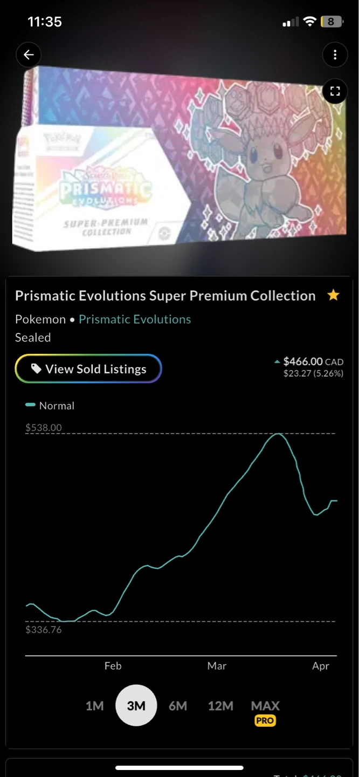Tap the Wi-Fi status icon

pyautogui.click(x=309, y=22)
